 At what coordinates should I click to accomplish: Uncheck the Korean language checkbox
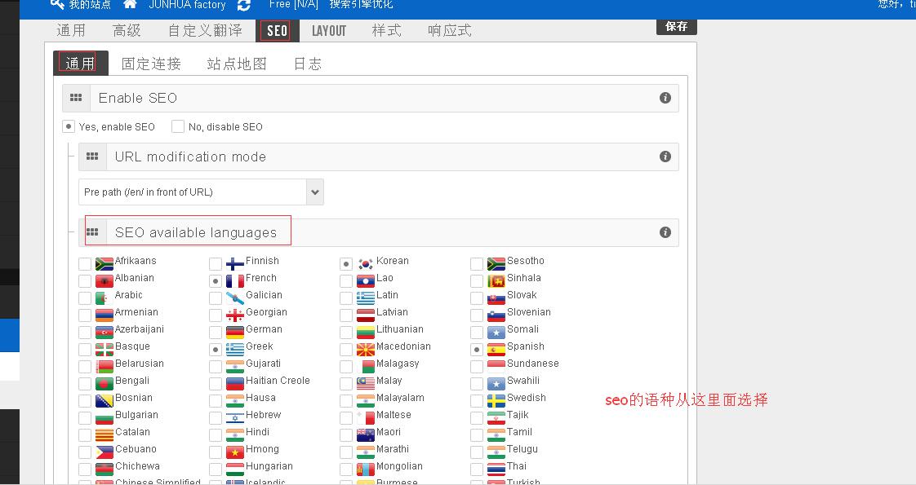coord(346,264)
